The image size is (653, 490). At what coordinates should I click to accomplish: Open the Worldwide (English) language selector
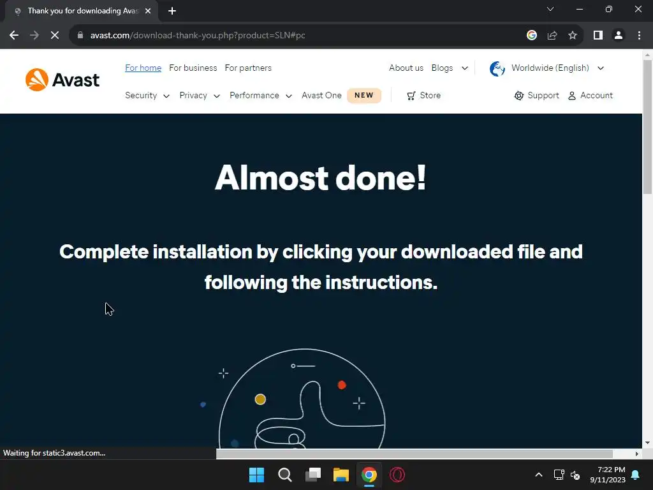click(557, 68)
